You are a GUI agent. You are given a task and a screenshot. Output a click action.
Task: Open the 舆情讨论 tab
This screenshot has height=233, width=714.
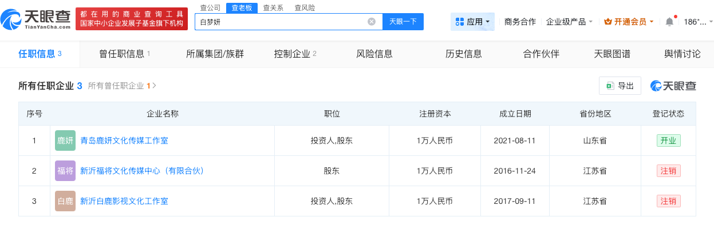click(x=682, y=54)
